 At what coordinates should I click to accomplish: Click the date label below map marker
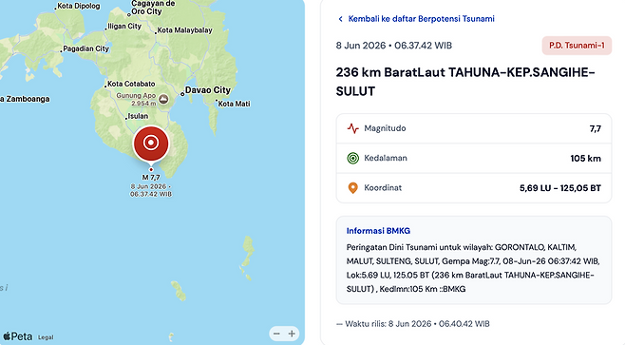point(151,190)
